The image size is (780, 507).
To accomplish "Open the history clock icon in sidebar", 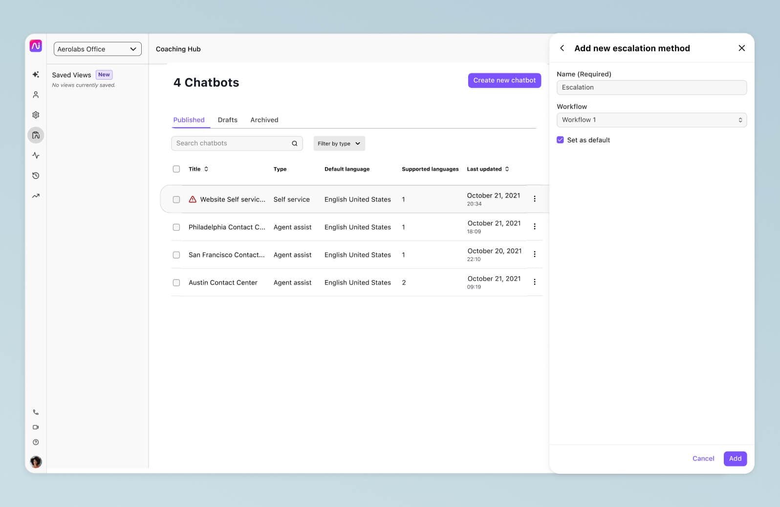I will [x=36, y=176].
